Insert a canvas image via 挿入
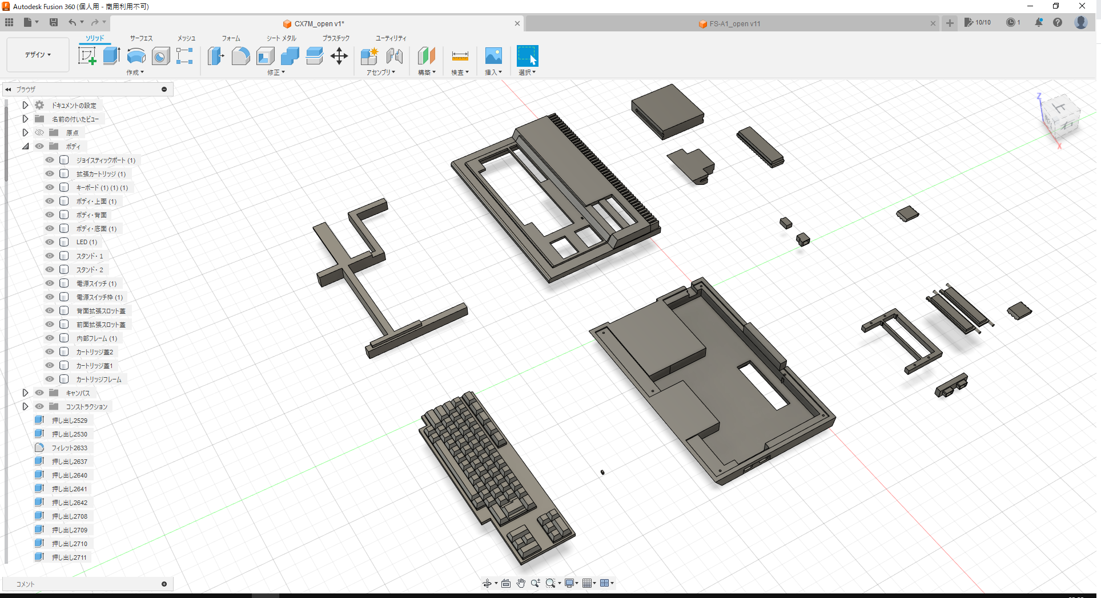 493,55
